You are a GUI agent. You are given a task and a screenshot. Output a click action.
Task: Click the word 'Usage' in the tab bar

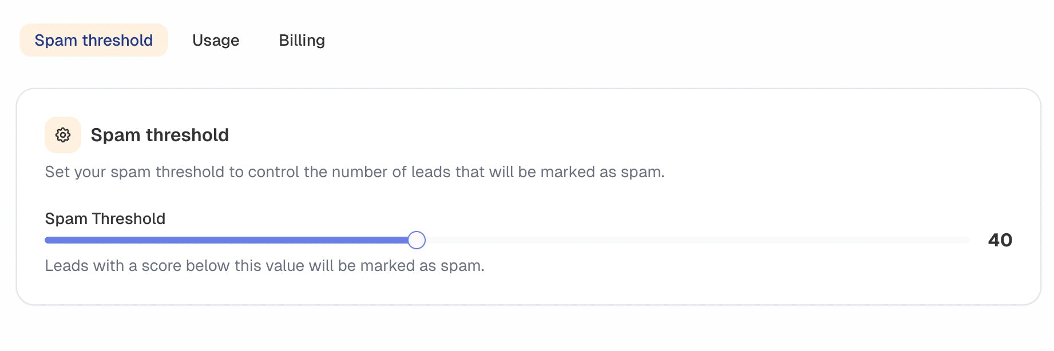point(216,41)
